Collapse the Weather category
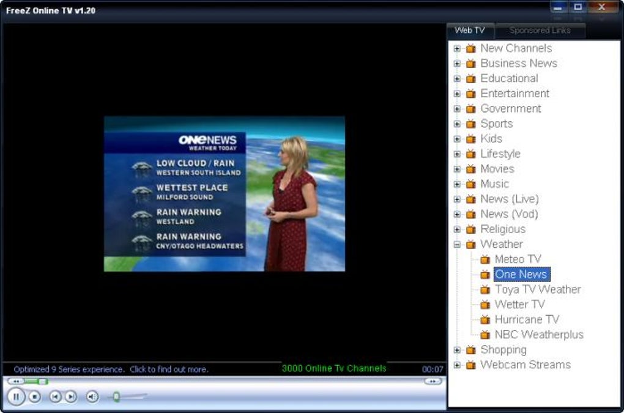Viewport: 624px width, 413px height. [x=457, y=245]
